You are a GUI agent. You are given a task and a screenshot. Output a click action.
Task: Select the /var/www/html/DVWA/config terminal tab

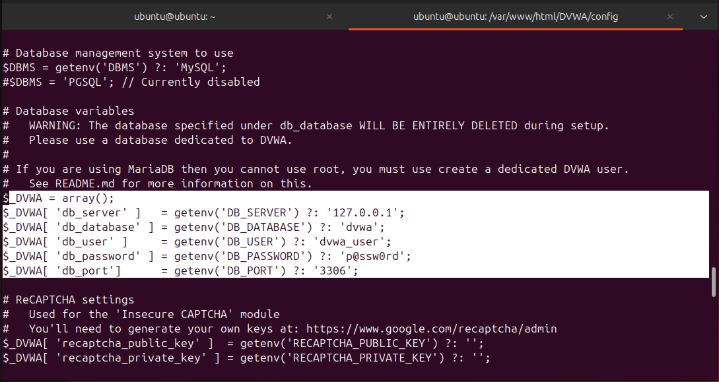516,16
